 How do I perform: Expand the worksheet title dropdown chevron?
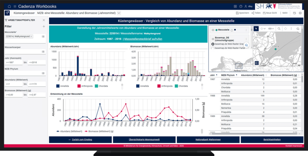click(119, 13)
